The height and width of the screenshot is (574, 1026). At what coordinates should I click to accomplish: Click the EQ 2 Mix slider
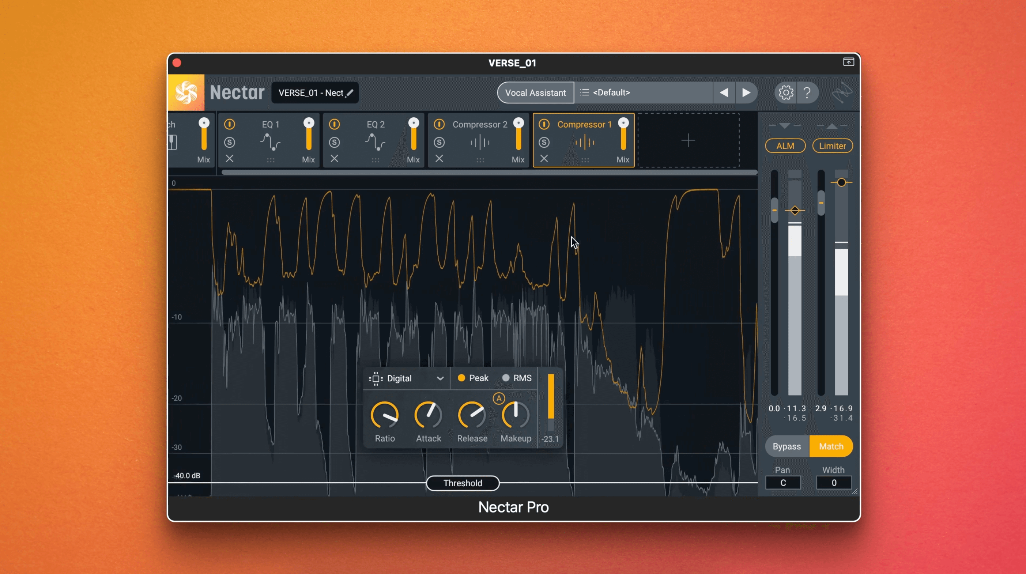point(414,135)
